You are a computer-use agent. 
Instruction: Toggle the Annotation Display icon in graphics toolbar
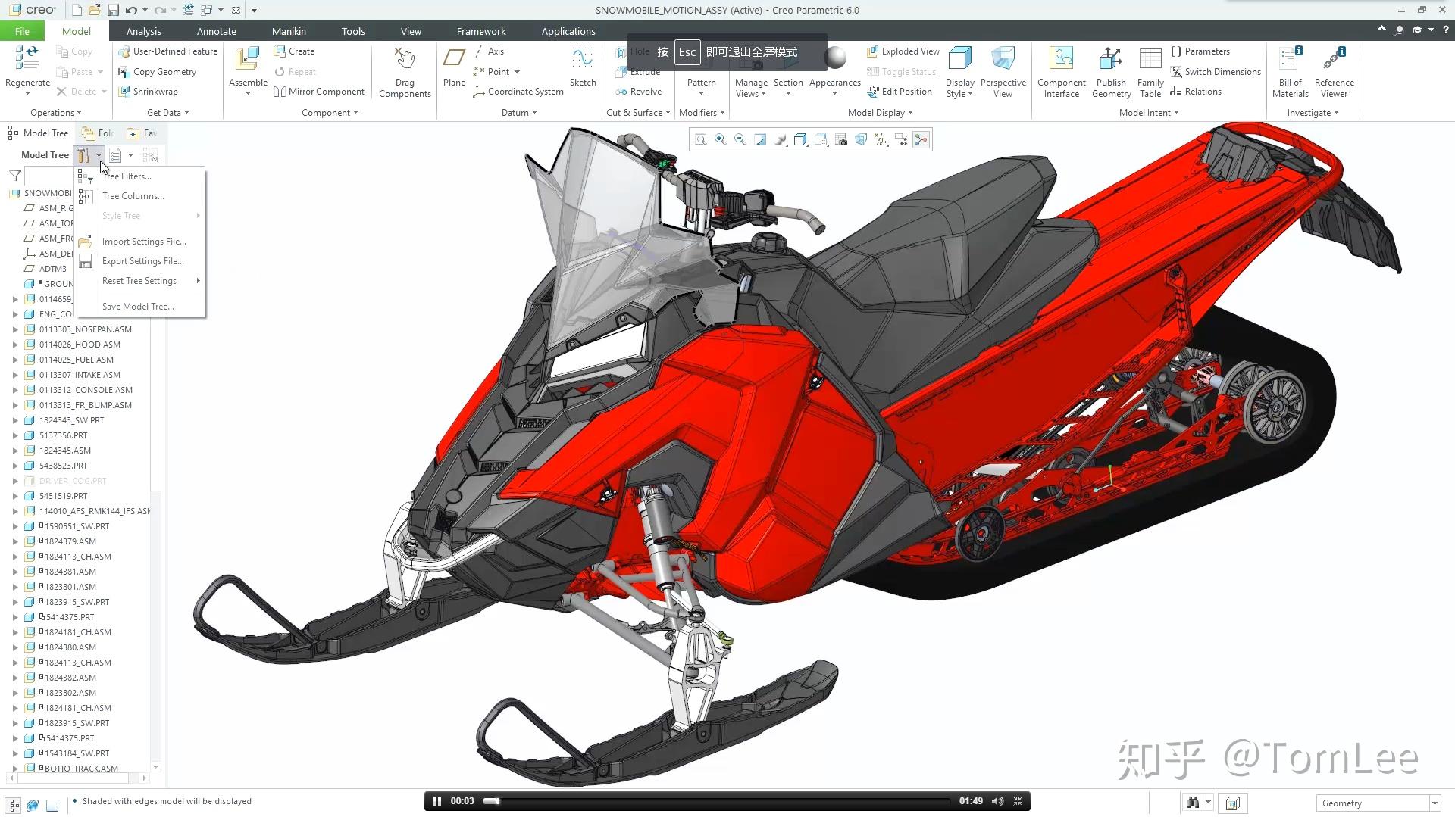[x=901, y=139]
